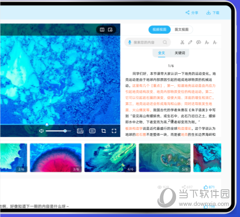Click the thumbs-up like icon showing 871
This screenshot has width=240, height=217.
tap(206, 187)
